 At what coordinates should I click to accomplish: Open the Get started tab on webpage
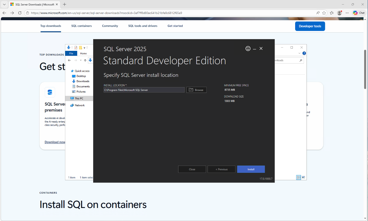pyautogui.click(x=175, y=26)
